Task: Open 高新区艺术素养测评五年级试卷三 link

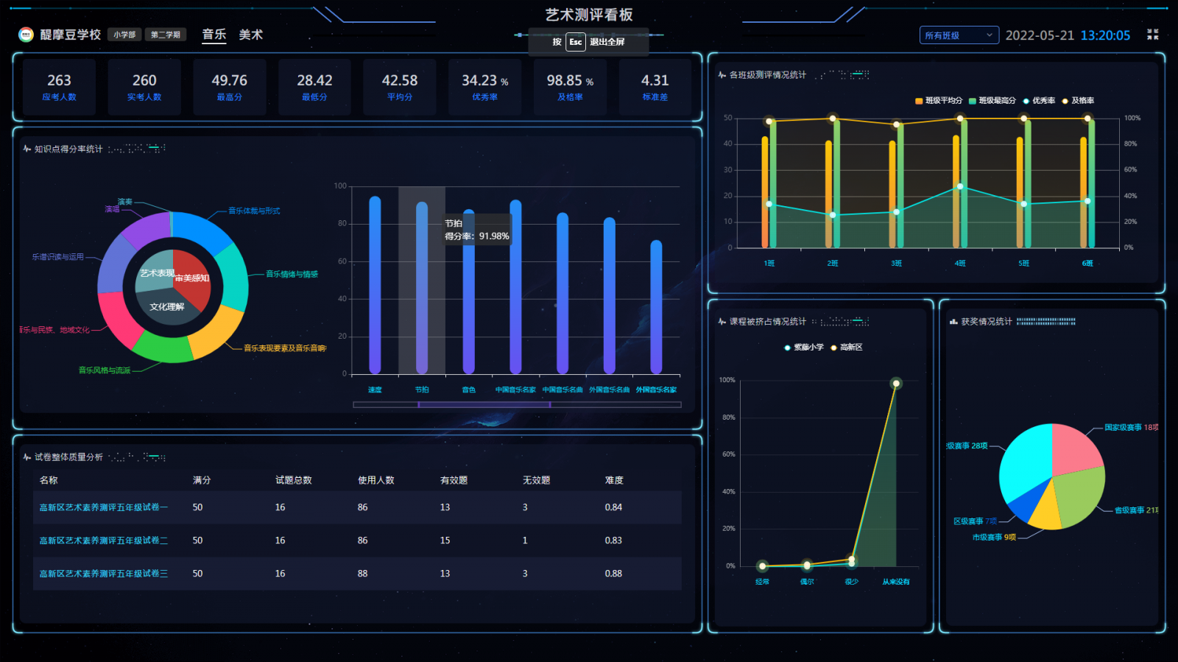Action: click(x=103, y=574)
